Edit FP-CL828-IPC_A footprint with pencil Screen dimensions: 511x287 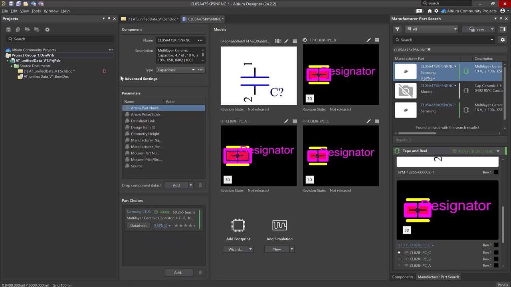[x=286, y=121]
